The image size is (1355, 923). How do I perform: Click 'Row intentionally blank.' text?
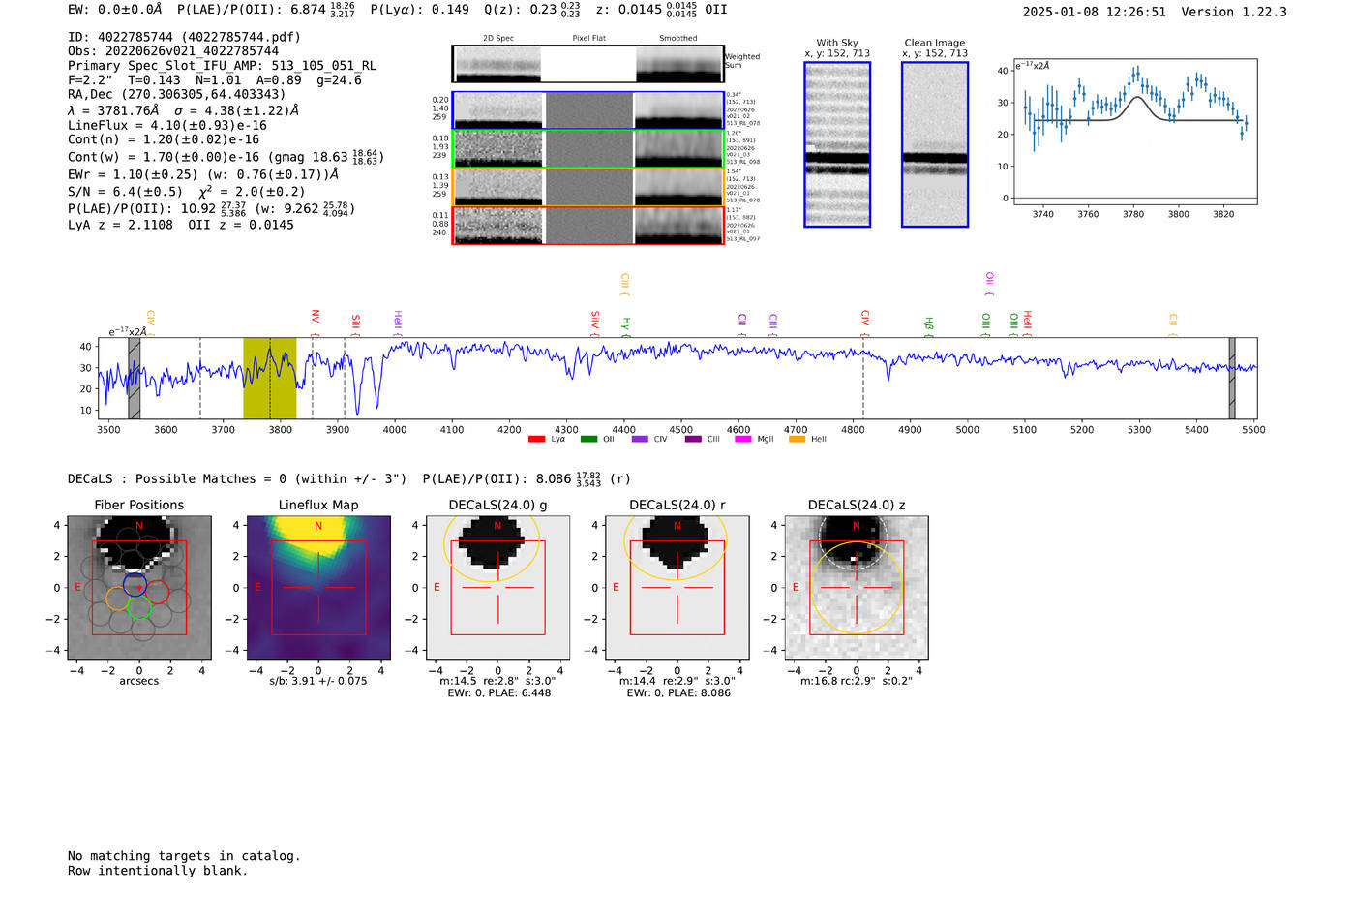[x=158, y=871]
